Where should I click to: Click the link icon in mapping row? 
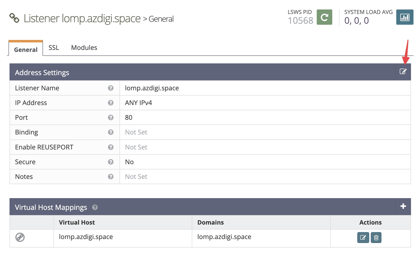20,237
